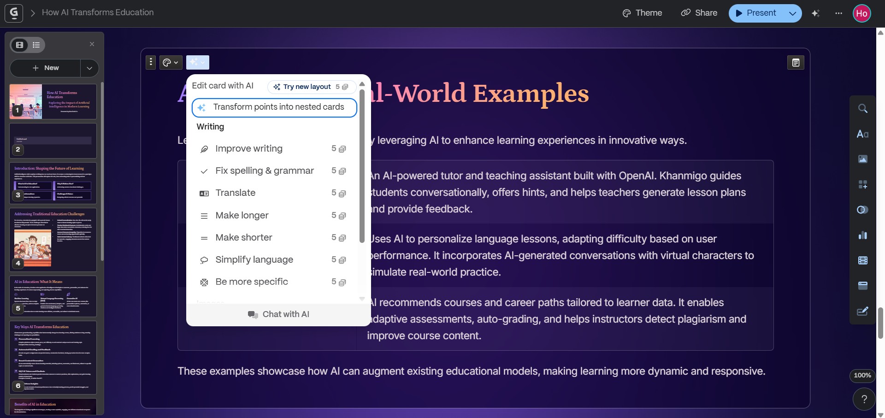885x418 pixels.
Task: Open card templates grid-plus tool
Action: click(863, 184)
